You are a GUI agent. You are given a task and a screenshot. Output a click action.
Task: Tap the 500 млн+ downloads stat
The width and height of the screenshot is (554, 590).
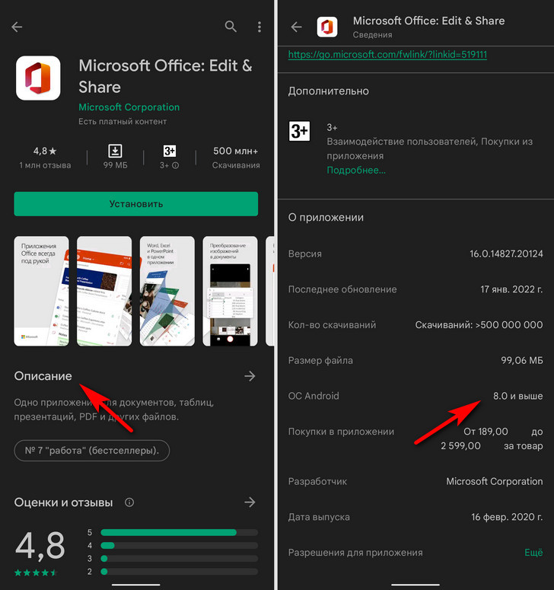pos(236,158)
